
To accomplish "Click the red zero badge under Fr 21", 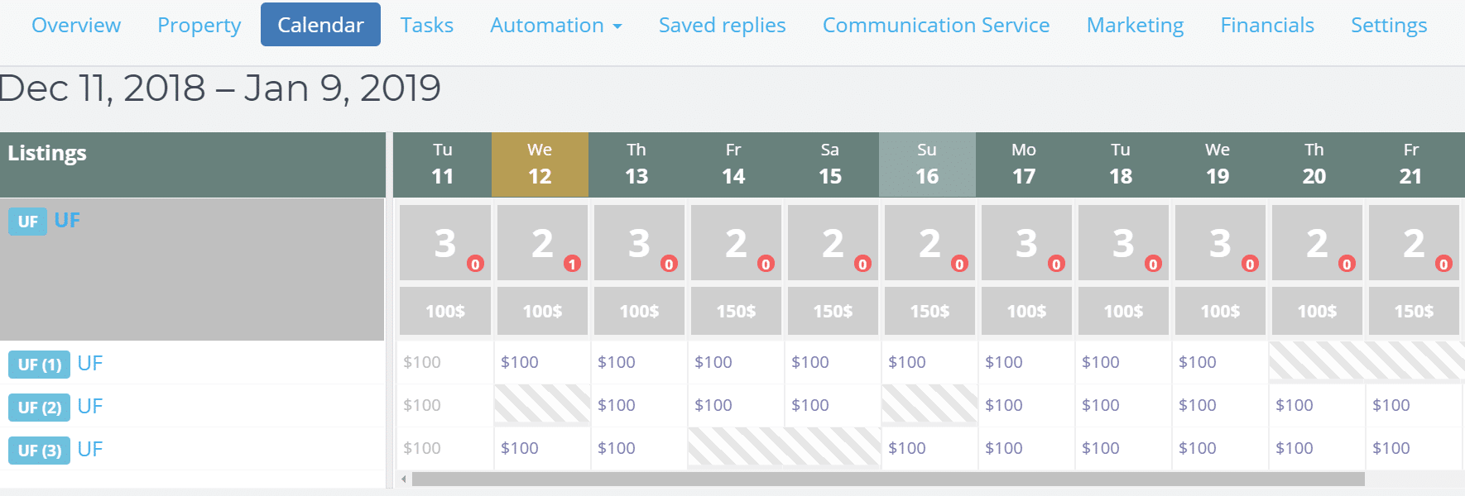I will click(1443, 265).
